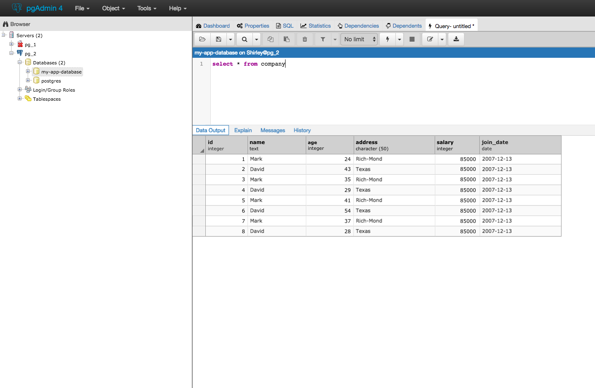Expand the my-app-database tree node

pos(28,71)
